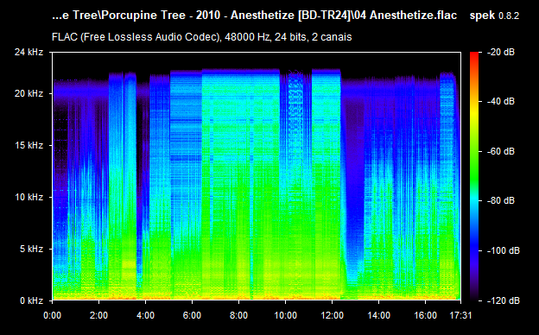
Task: Click inside the spectrogram plot area
Action: coord(257,176)
